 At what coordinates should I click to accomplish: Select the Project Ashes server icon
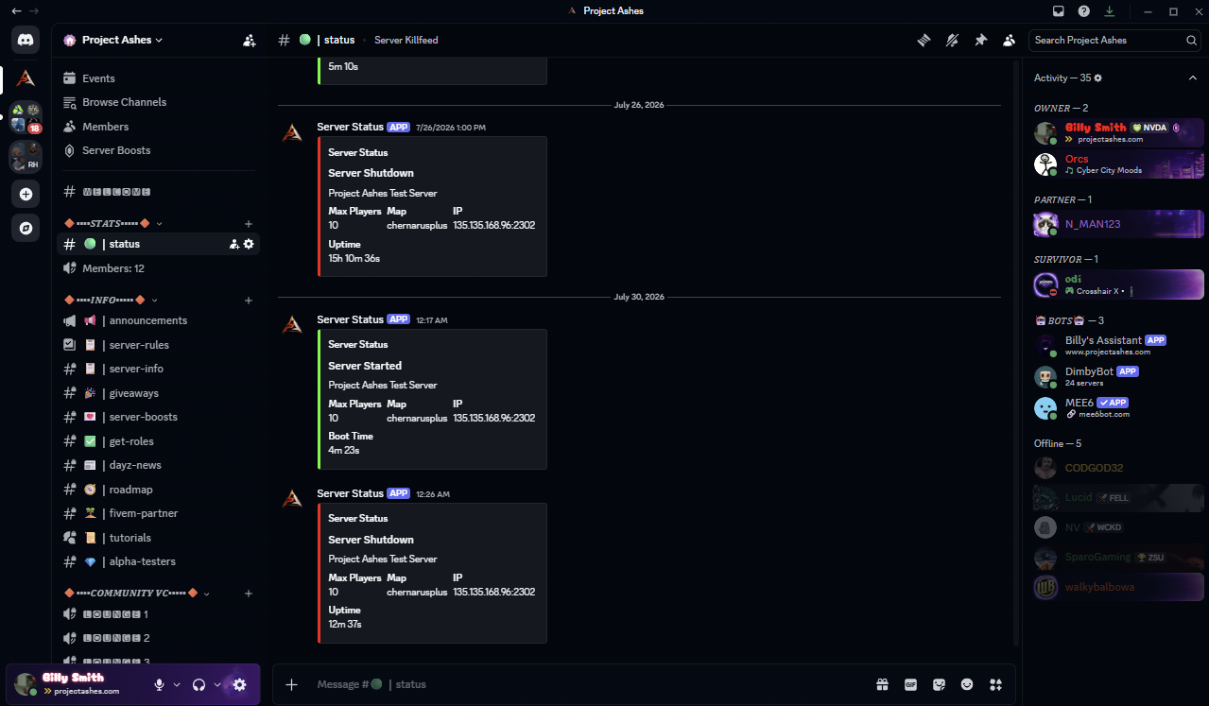[x=26, y=79]
